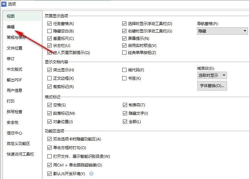
Task: Open the 导航窗格 dropdown
Action: point(222,31)
